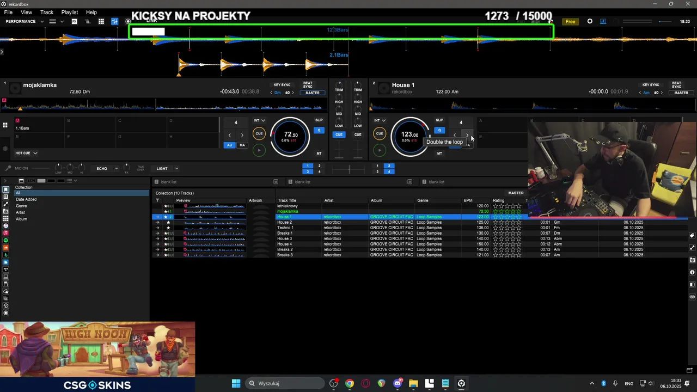Open the list view options dropdown chevron
The height and width of the screenshot is (392, 697).
pyautogui.click(x=76, y=181)
